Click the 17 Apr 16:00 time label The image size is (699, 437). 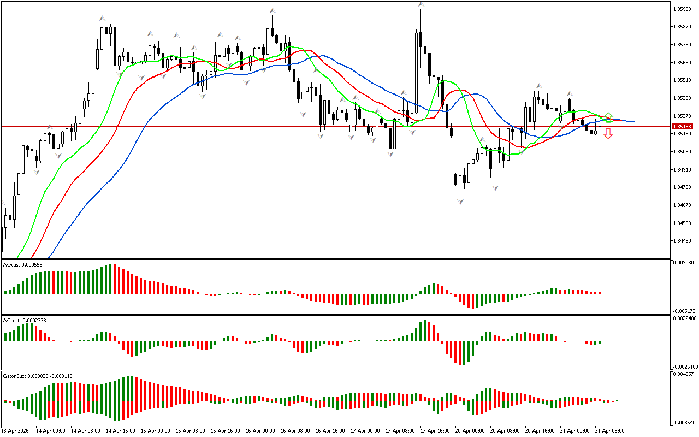[435, 430]
